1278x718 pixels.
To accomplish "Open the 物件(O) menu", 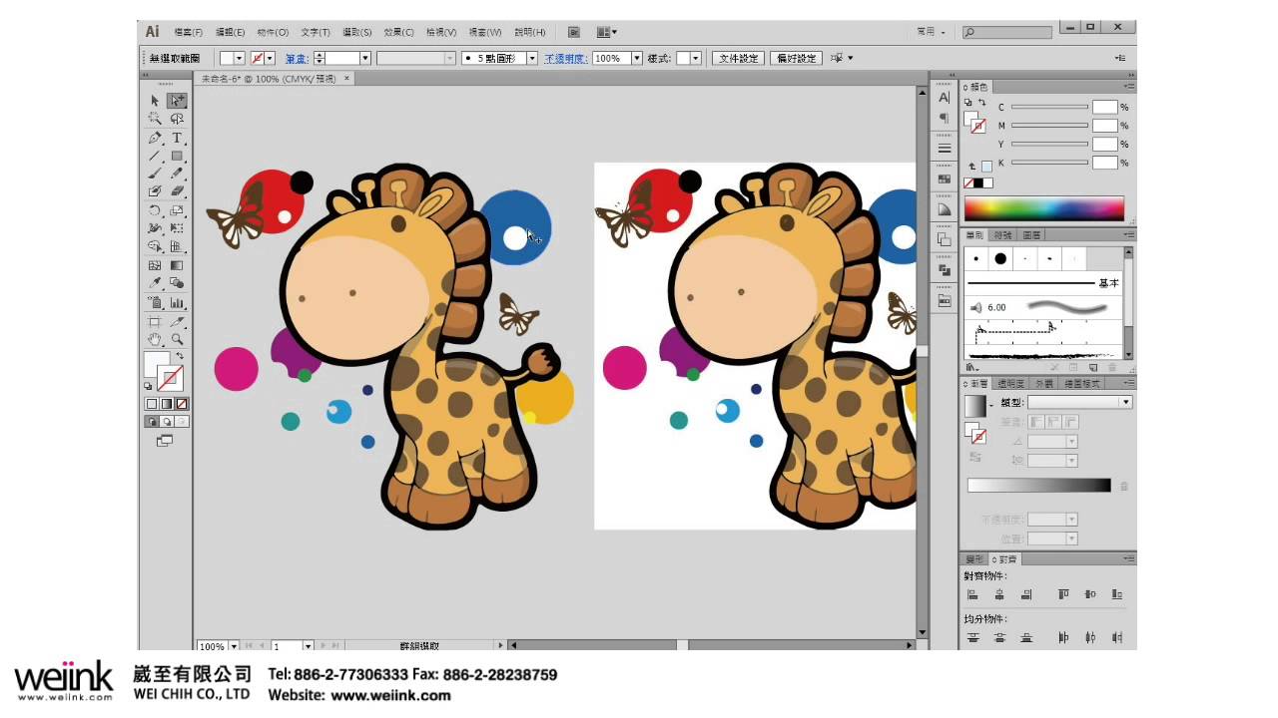I will coord(273,32).
